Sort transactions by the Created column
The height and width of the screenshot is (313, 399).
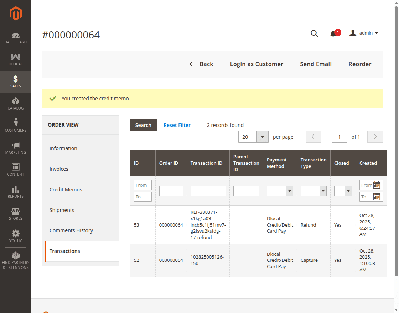tap(368, 163)
